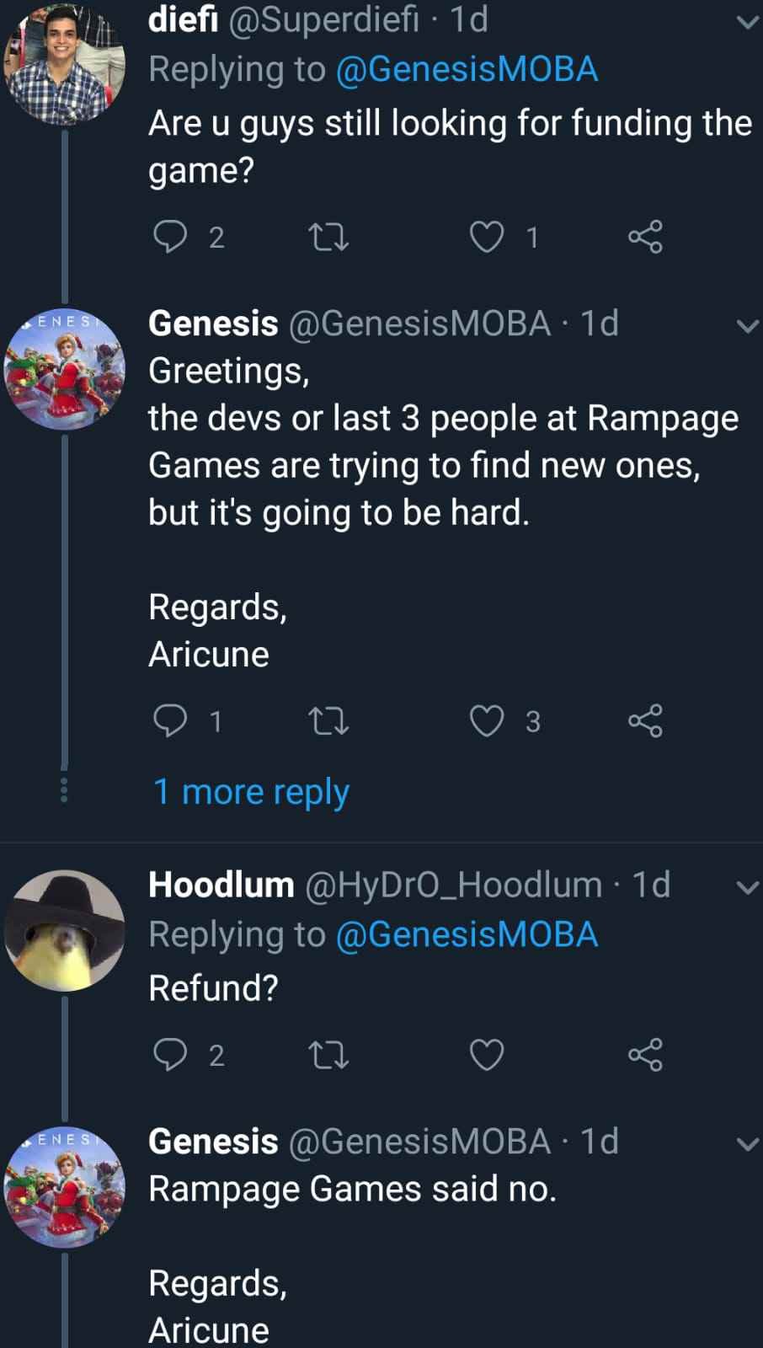
Task: Open @GenesisMOBA mention in diefi's reply
Action: 467,70
